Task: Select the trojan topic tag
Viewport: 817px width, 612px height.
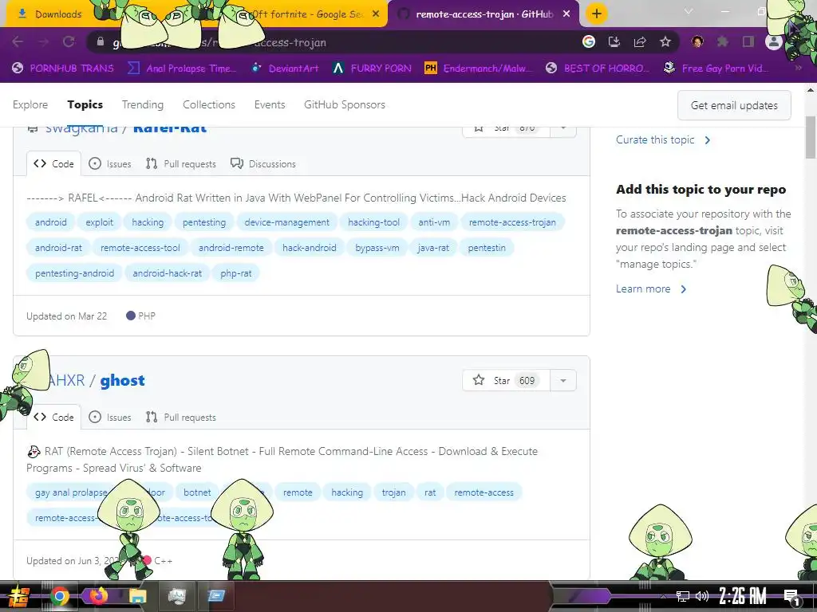Action: point(393,492)
